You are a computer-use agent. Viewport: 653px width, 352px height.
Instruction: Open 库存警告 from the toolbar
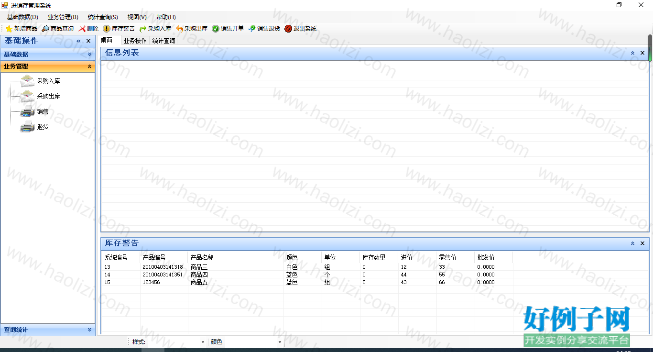click(x=119, y=29)
